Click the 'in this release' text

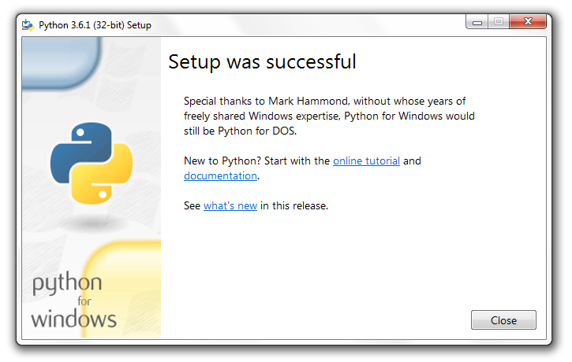click(x=293, y=206)
